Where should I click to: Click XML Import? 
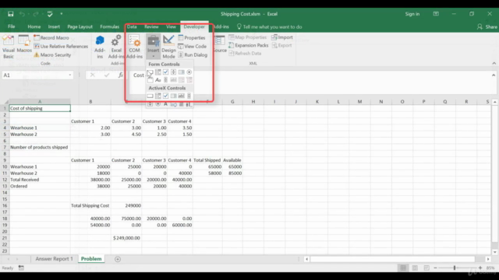[x=282, y=37]
